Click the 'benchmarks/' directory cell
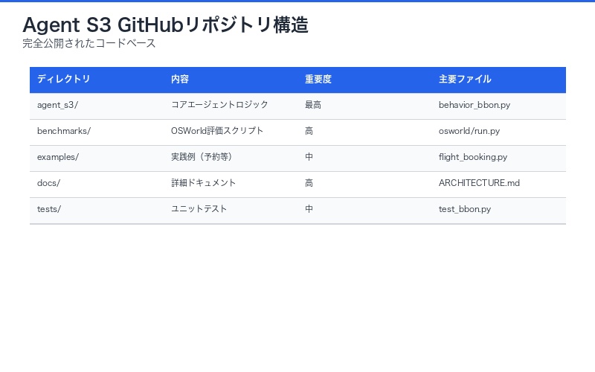Viewport: 595px width, 372px height. (64, 131)
